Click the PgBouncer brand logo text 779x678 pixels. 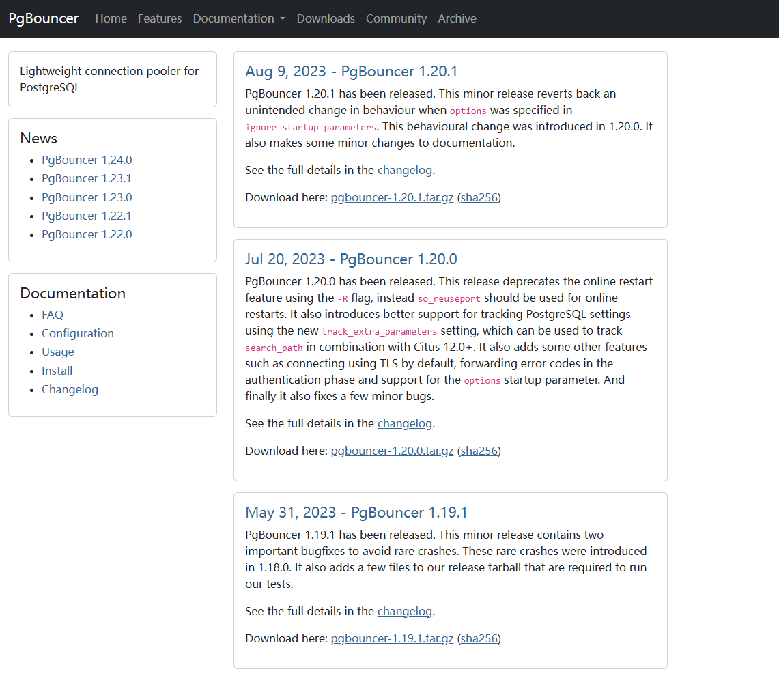pos(44,18)
